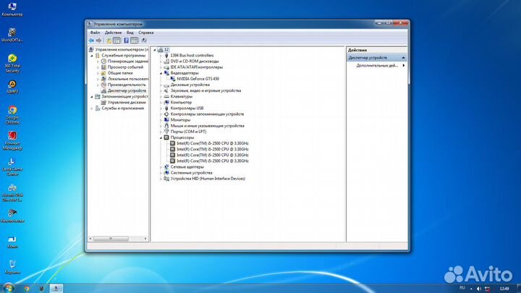Collapse the Процессоры node

click(x=161, y=137)
